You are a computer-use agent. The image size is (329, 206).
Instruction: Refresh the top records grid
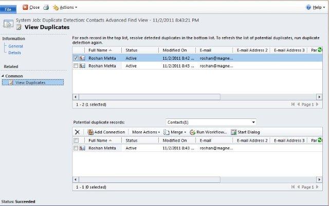tap(320, 50)
